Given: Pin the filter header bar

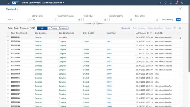Looking at the screenshot, I should tap(96, 23).
